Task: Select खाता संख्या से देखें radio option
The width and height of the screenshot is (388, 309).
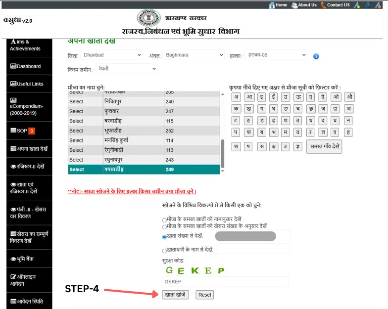Action: click(x=164, y=237)
